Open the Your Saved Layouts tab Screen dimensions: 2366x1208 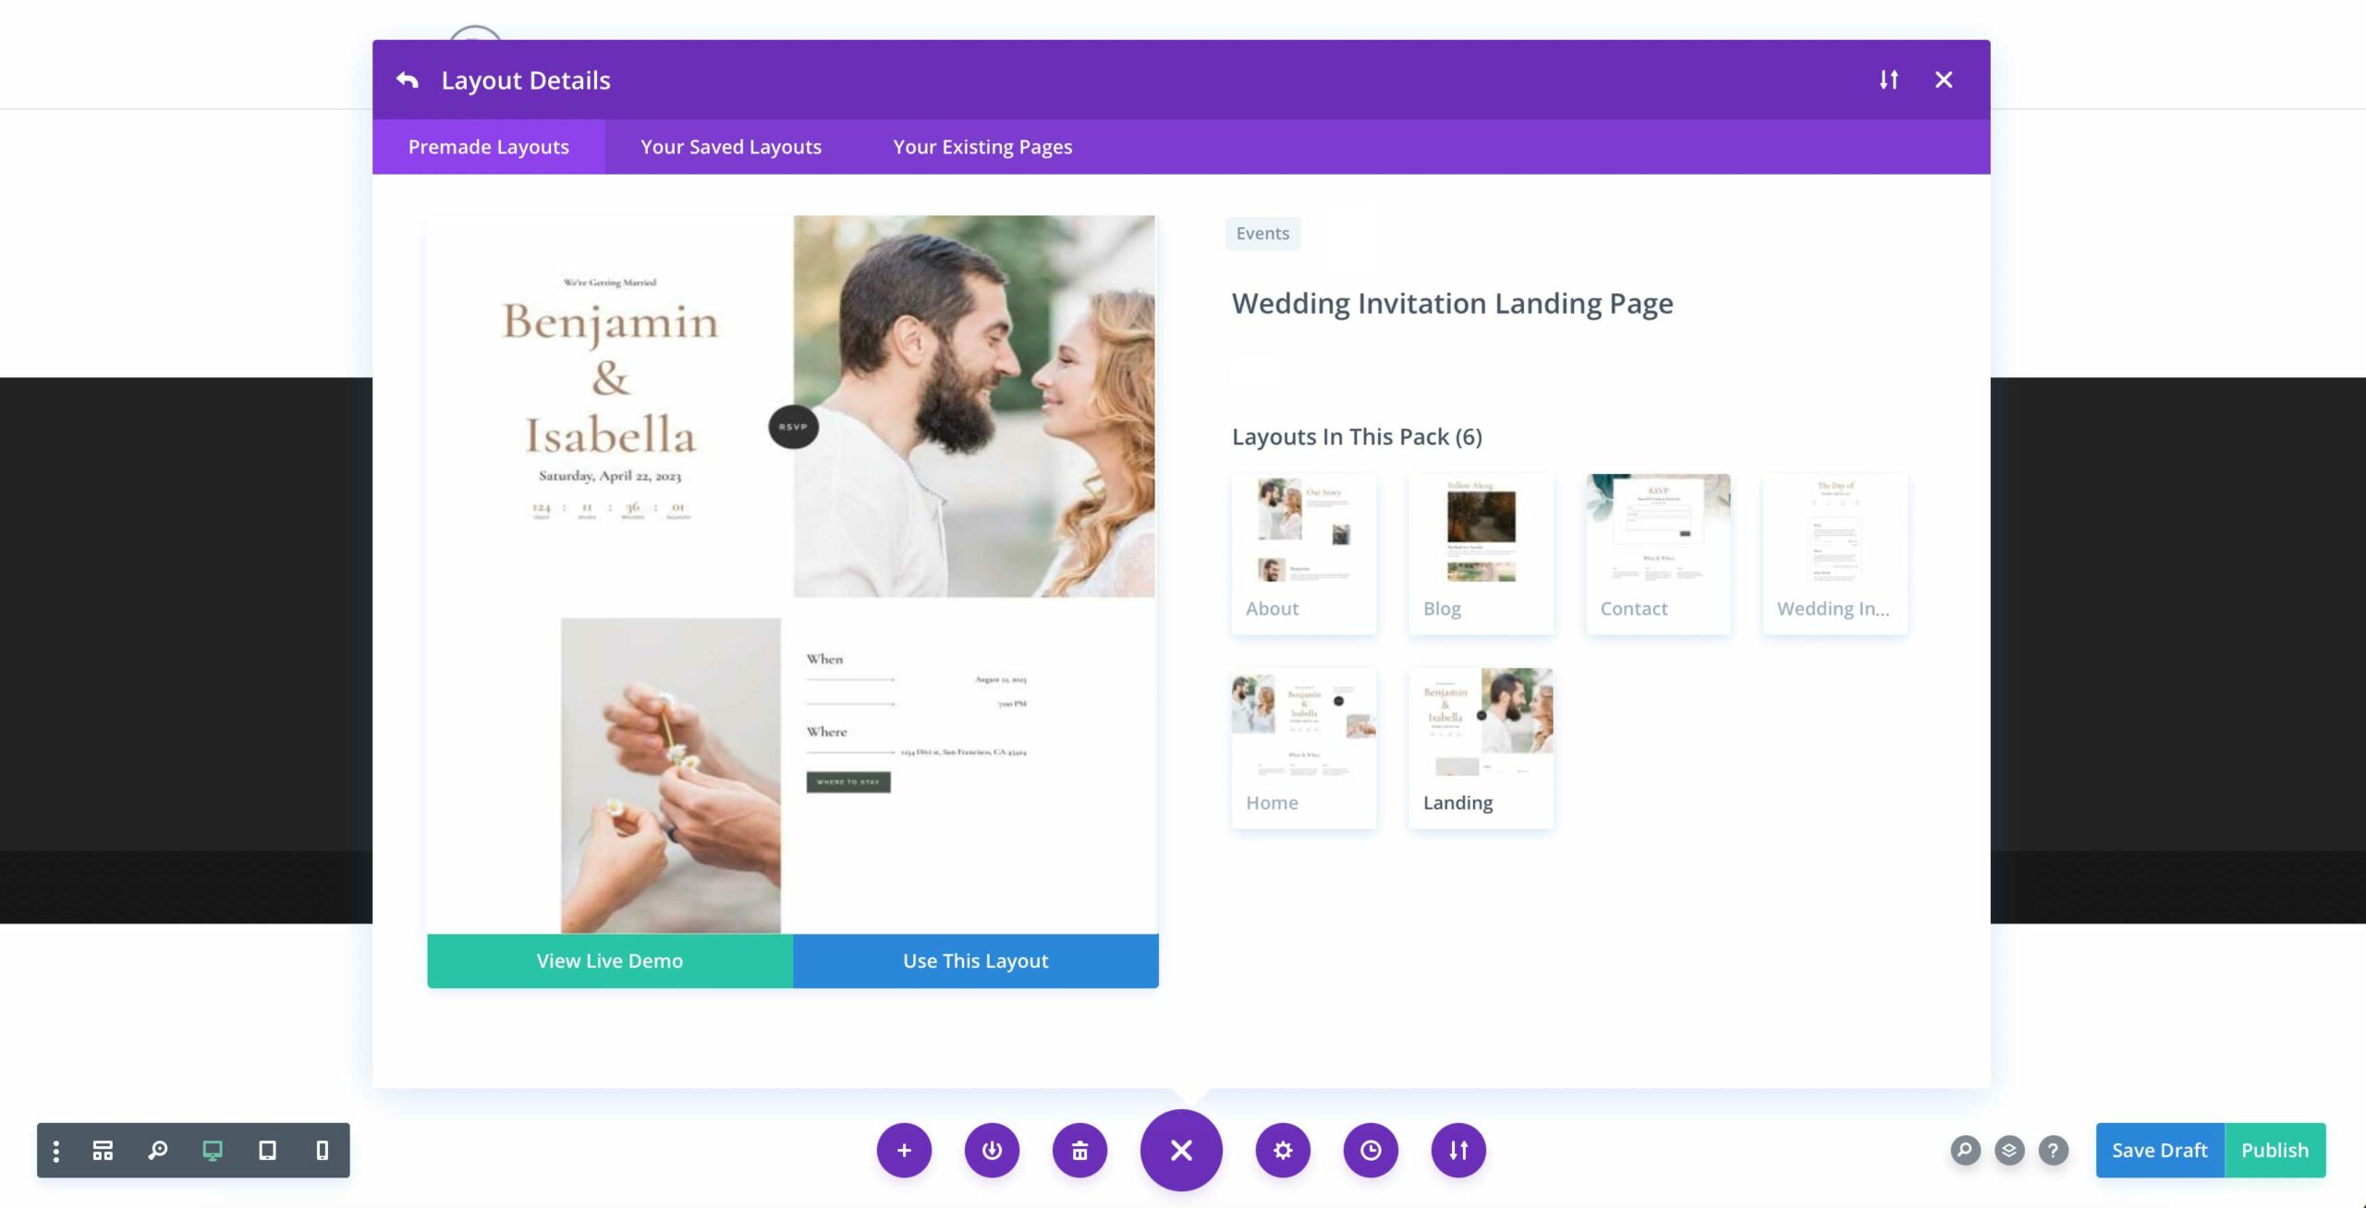731,147
